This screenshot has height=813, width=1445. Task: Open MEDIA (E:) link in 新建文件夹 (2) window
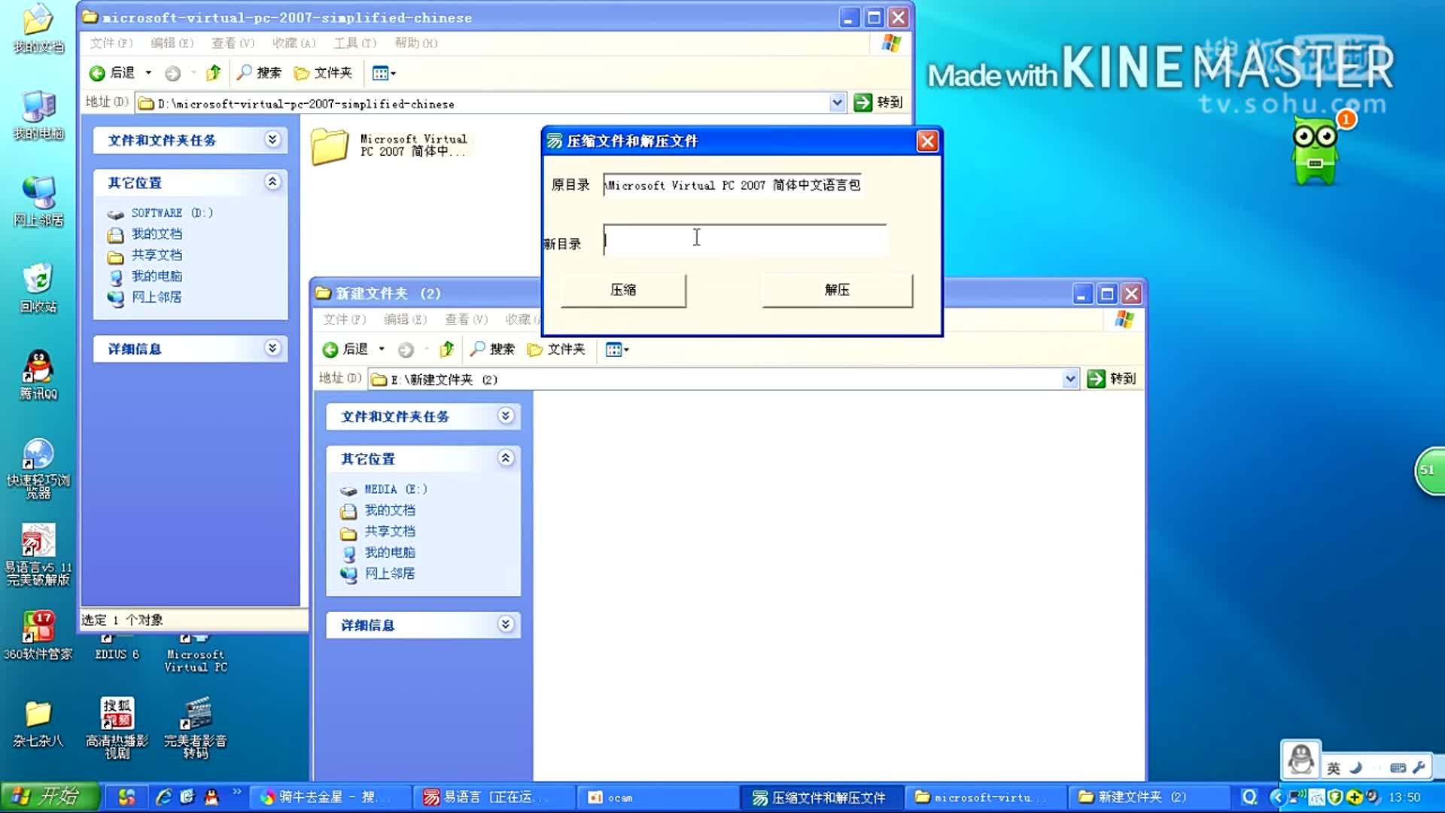(396, 489)
